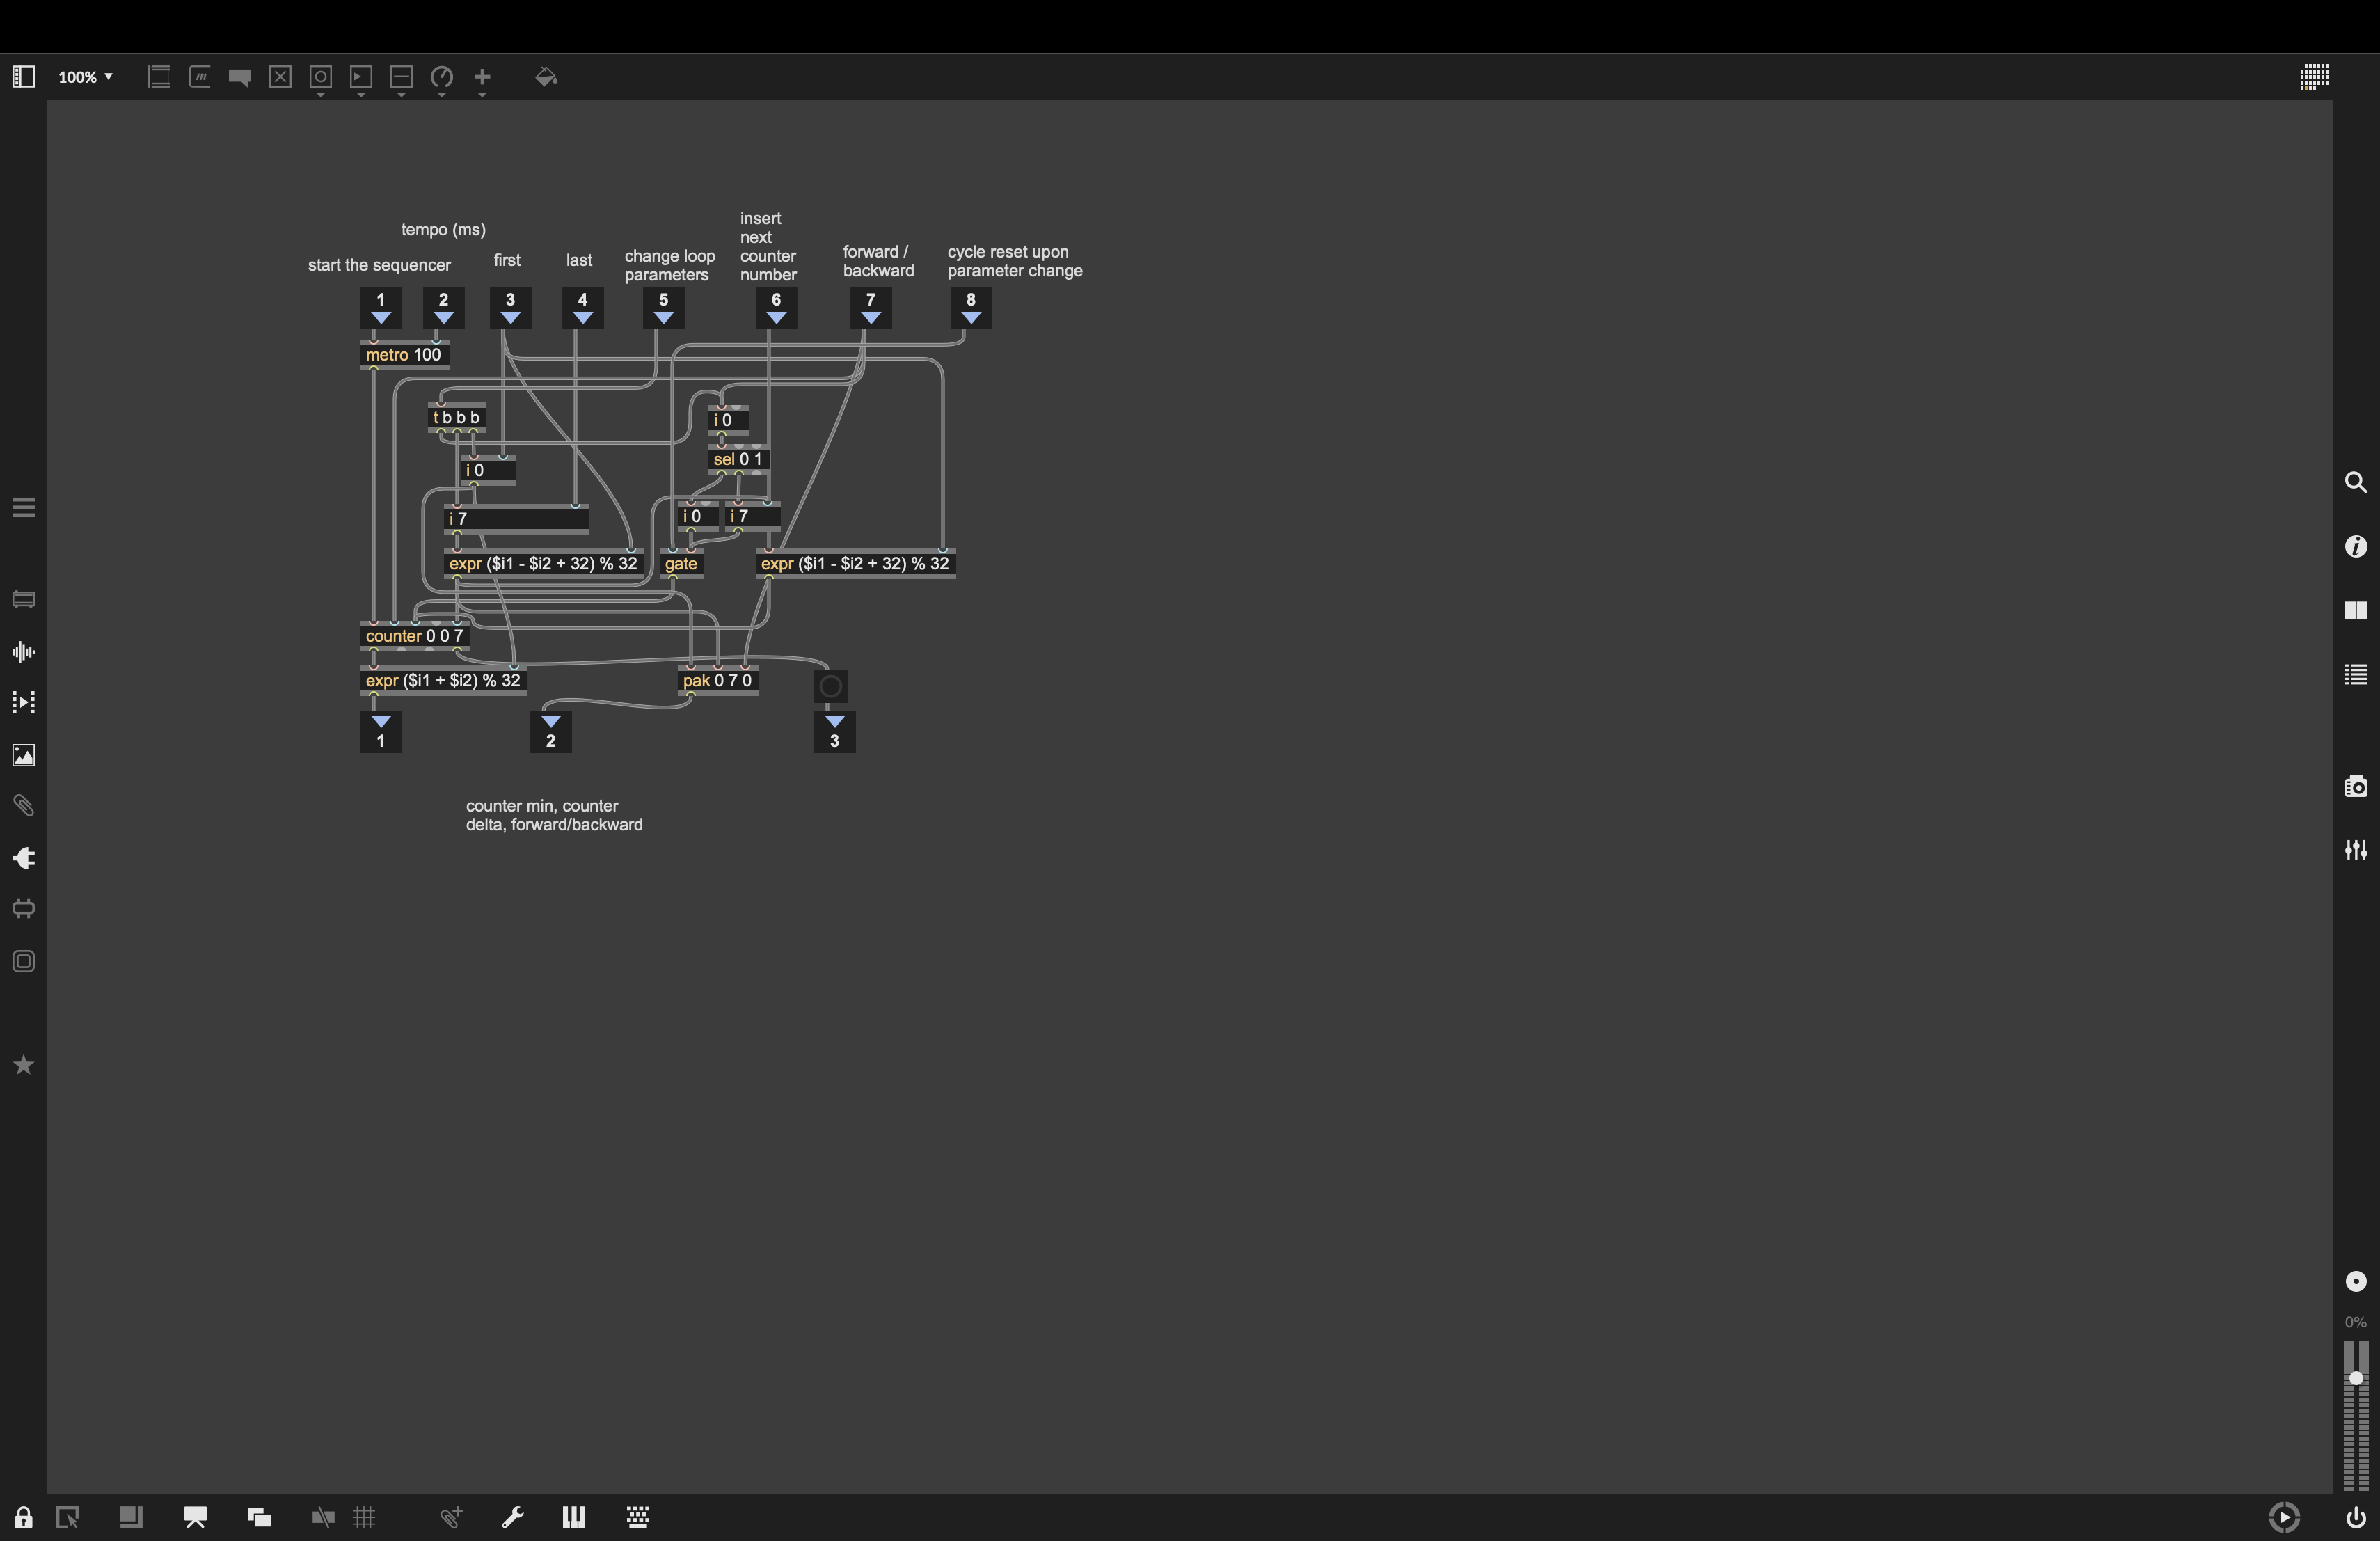Add a message box from toolbar
The width and height of the screenshot is (2380, 1541).
200,77
